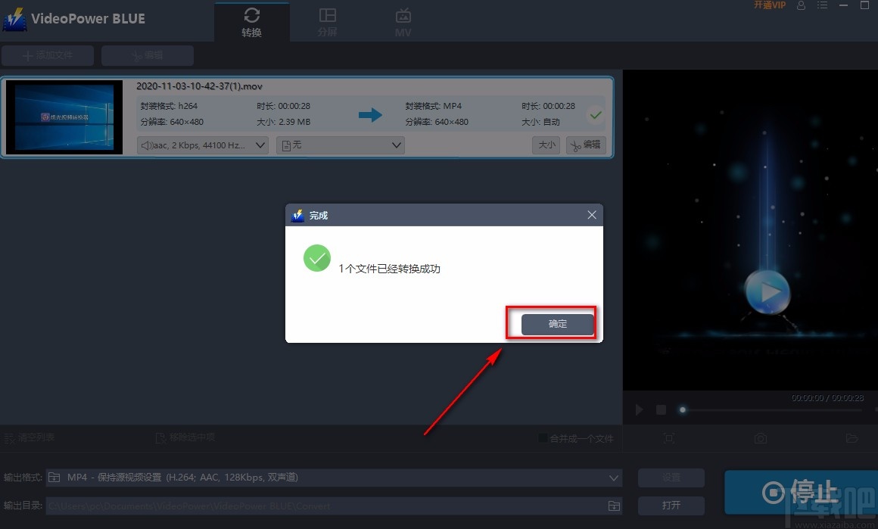Switch to the MV tab
This screenshot has height=529, width=878.
click(403, 20)
